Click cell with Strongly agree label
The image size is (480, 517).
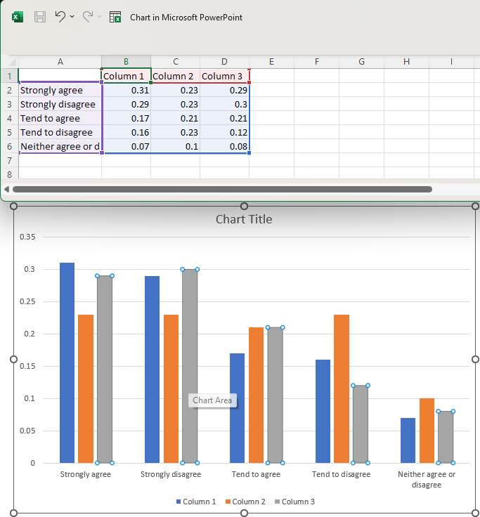pyautogui.click(x=60, y=90)
